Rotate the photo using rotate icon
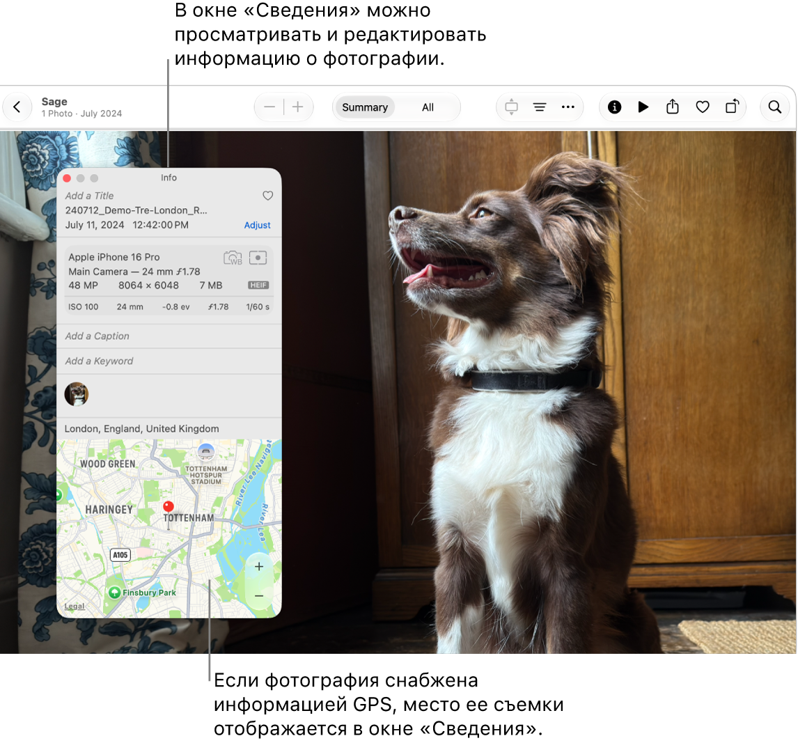This screenshot has height=743, width=798. [732, 107]
